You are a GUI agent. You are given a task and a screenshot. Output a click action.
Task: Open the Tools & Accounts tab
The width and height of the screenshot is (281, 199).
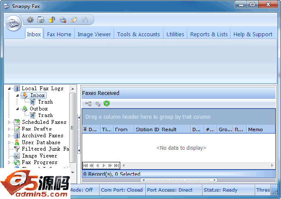pyautogui.click(x=138, y=34)
